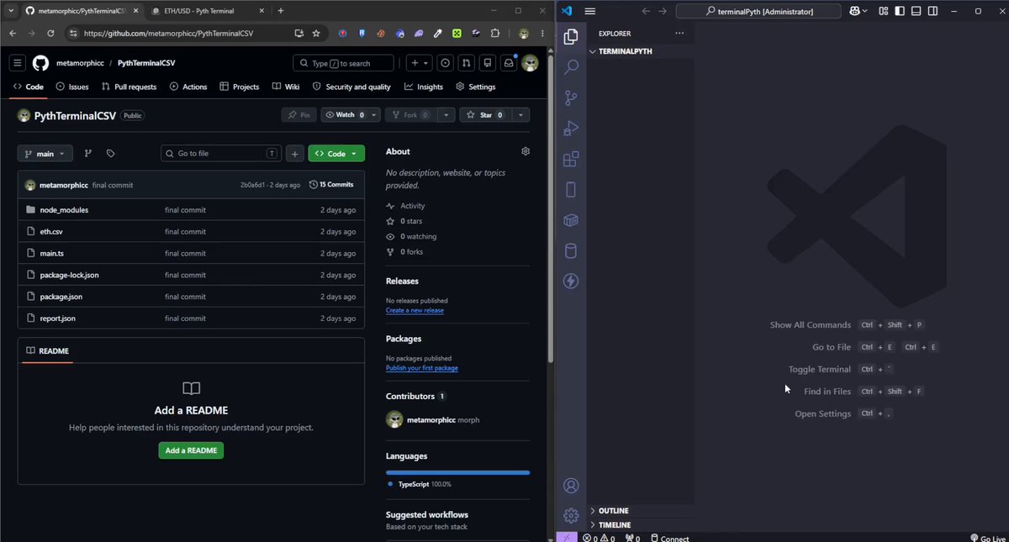Open the Actions tab
1009x542 pixels.
(x=188, y=87)
